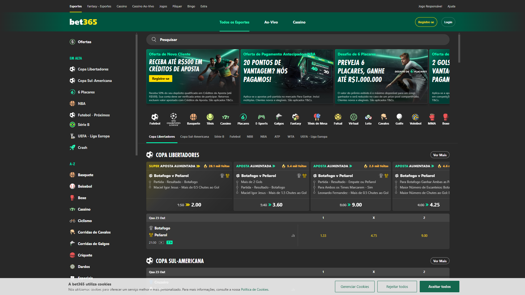Click Rejeitar todos cookies button
This screenshot has width=525, height=295.
(397, 287)
